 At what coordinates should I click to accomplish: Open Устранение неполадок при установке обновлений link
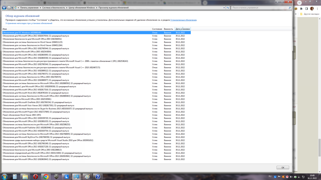29,23
